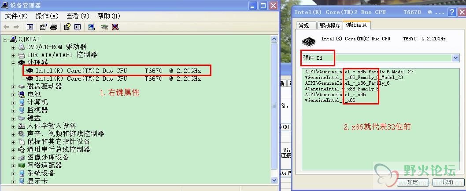
Task: Click the 系统设备 category icon
Action: [x=22, y=173]
